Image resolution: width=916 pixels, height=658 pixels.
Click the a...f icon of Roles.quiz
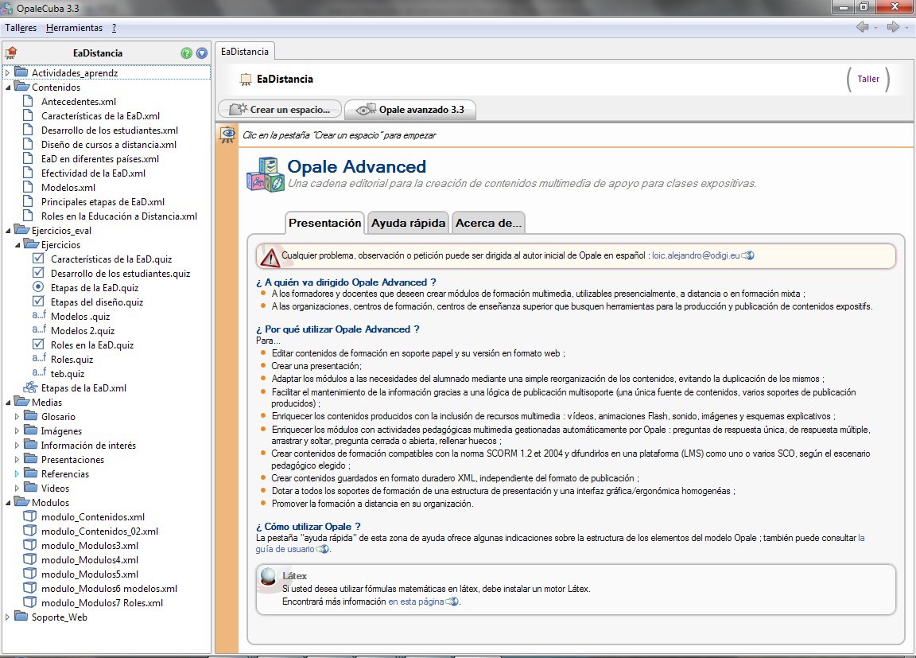[39, 358]
